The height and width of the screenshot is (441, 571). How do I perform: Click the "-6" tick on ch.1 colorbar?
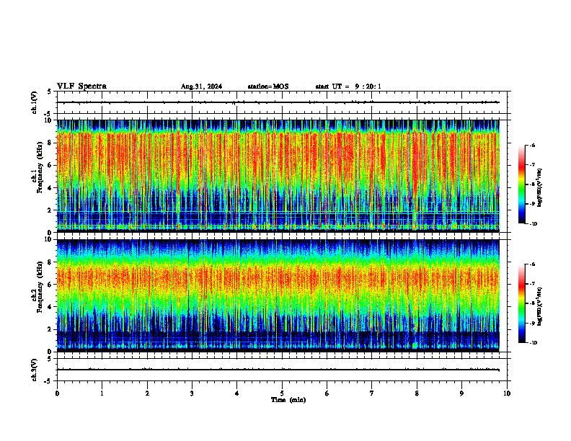pos(532,145)
